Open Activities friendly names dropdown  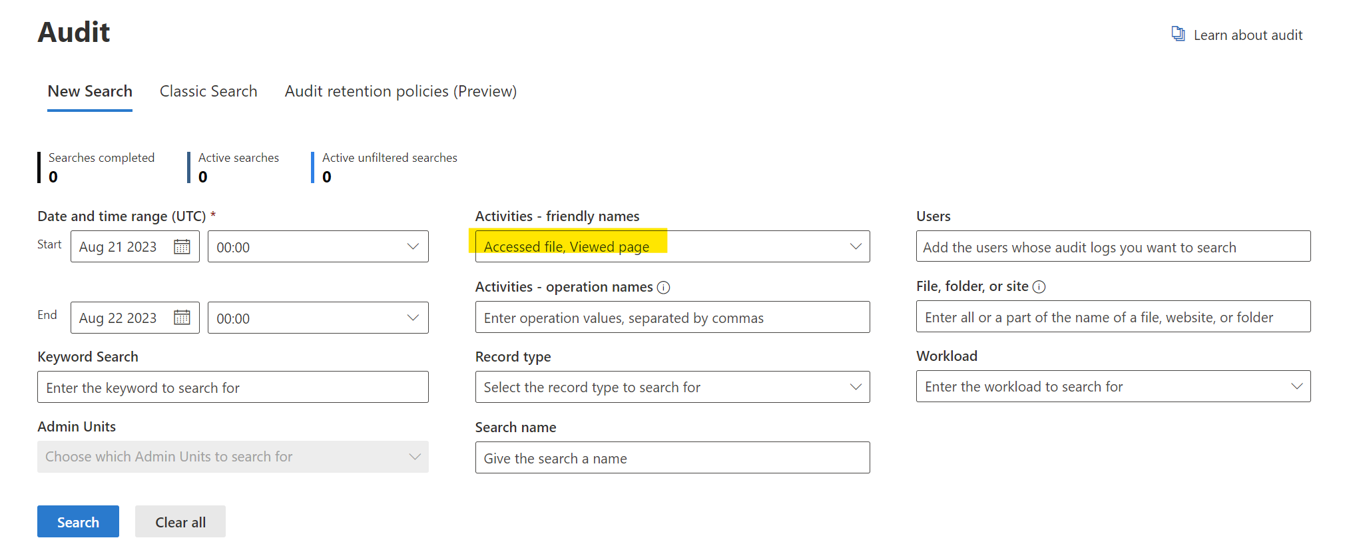(x=855, y=246)
